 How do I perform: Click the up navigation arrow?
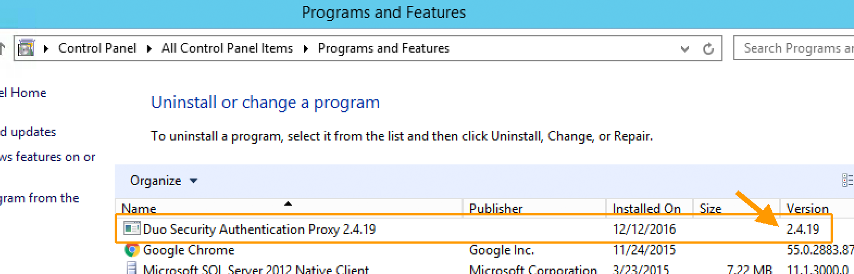(2, 48)
